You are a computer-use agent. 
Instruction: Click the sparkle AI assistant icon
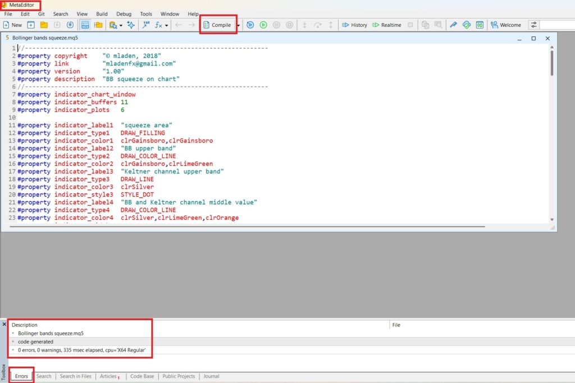click(x=131, y=25)
